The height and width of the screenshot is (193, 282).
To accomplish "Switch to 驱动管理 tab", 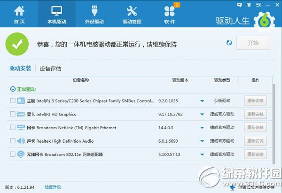I will click(x=132, y=15).
